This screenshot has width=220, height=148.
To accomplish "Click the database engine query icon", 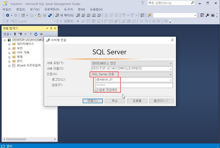I will pos(78,15).
